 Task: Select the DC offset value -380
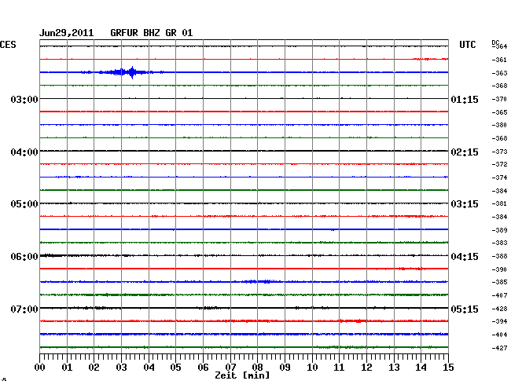499,125
